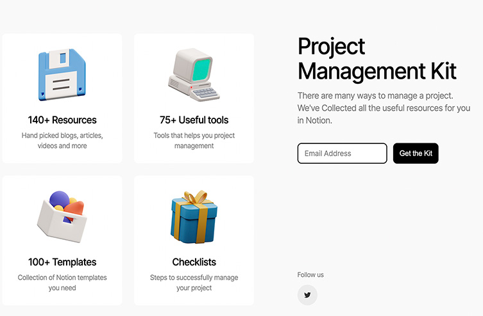Open the Twitter follow icon
Screen dimensions: 483x316
(307, 295)
